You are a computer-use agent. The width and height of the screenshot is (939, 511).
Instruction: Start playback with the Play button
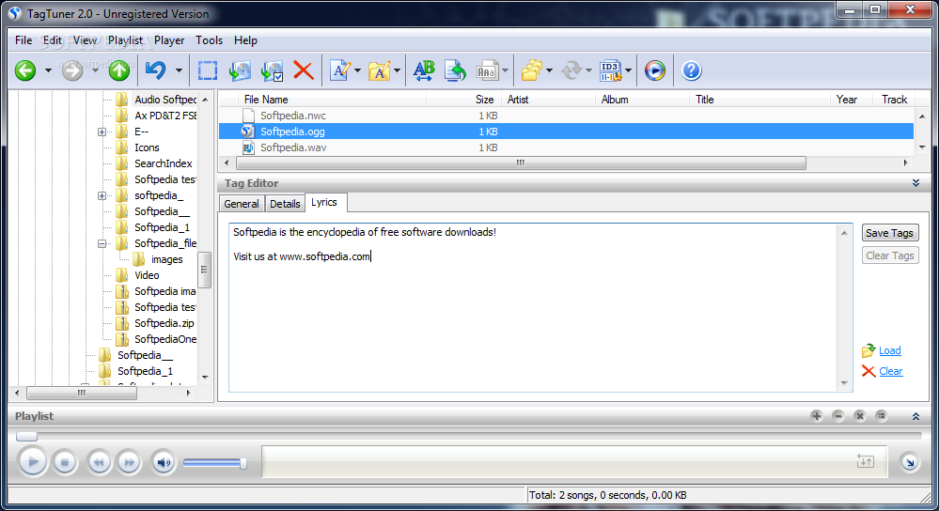tap(33, 462)
